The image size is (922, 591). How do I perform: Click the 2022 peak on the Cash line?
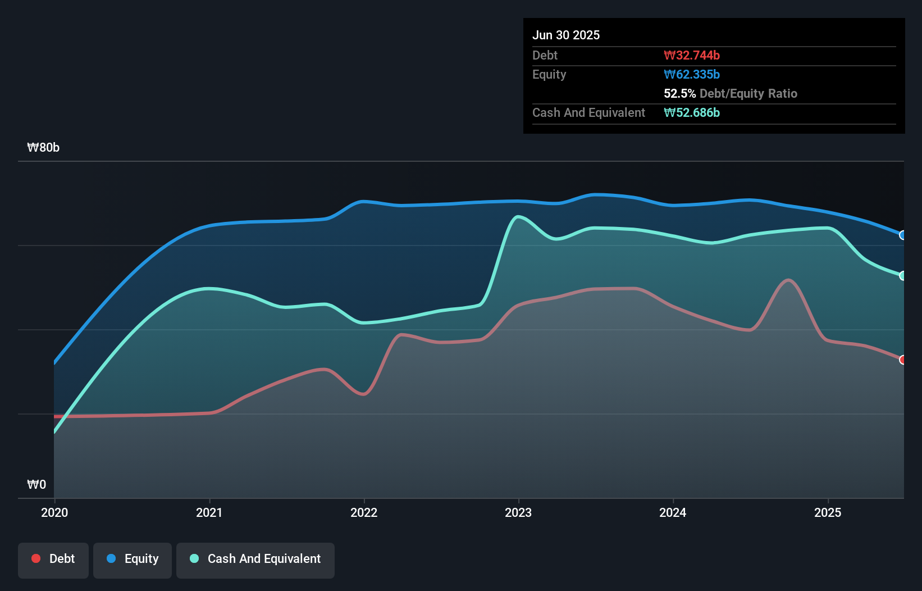pyautogui.click(x=326, y=303)
